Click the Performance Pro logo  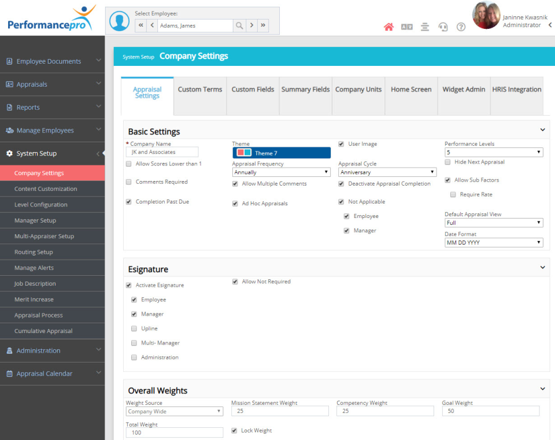tap(51, 19)
